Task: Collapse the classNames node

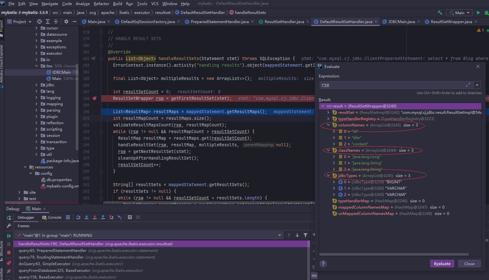Action: pos(329,150)
